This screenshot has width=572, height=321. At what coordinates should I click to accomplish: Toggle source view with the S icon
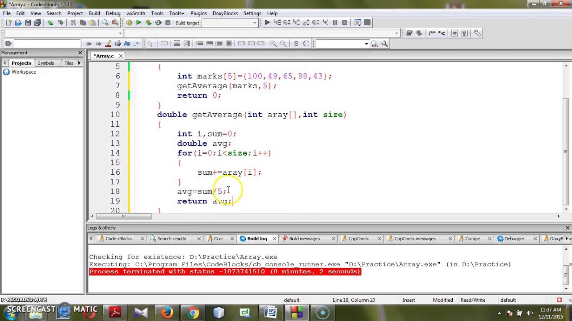(x=296, y=44)
